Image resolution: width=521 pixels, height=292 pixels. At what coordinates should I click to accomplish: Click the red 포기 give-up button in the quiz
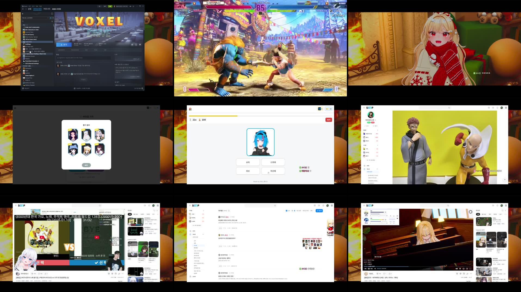[328, 120]
